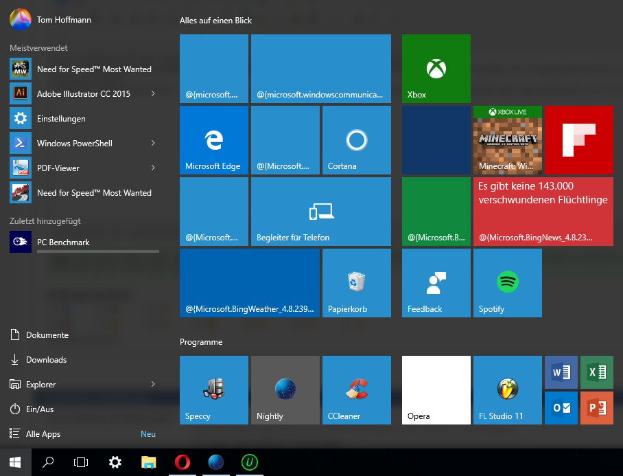623x476 pixels.
Task: Open the Cortana tile
Action: [x=356, y=140]
